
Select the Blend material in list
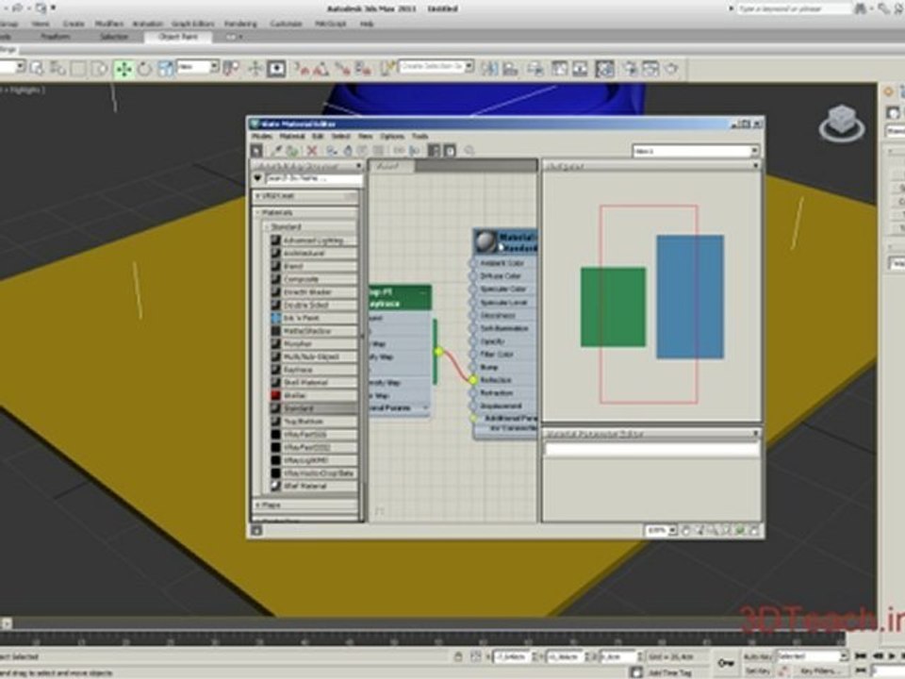[x=313, y=266]
